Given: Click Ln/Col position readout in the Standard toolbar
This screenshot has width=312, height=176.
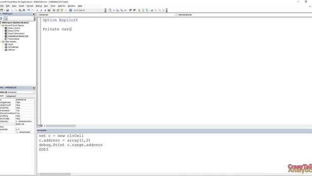Looking at the screenshot, I should [79, 10].
